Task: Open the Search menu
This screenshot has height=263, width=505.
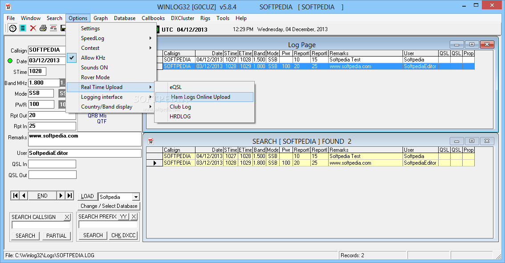Action: [x=54, y=18]
